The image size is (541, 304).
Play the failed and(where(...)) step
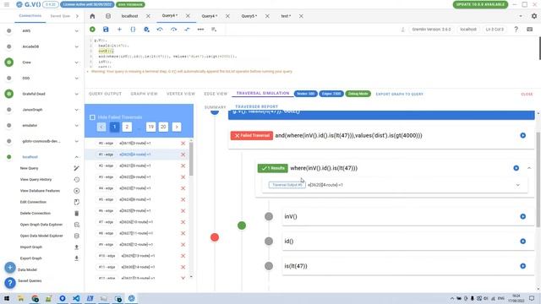(x=523, y=135)
